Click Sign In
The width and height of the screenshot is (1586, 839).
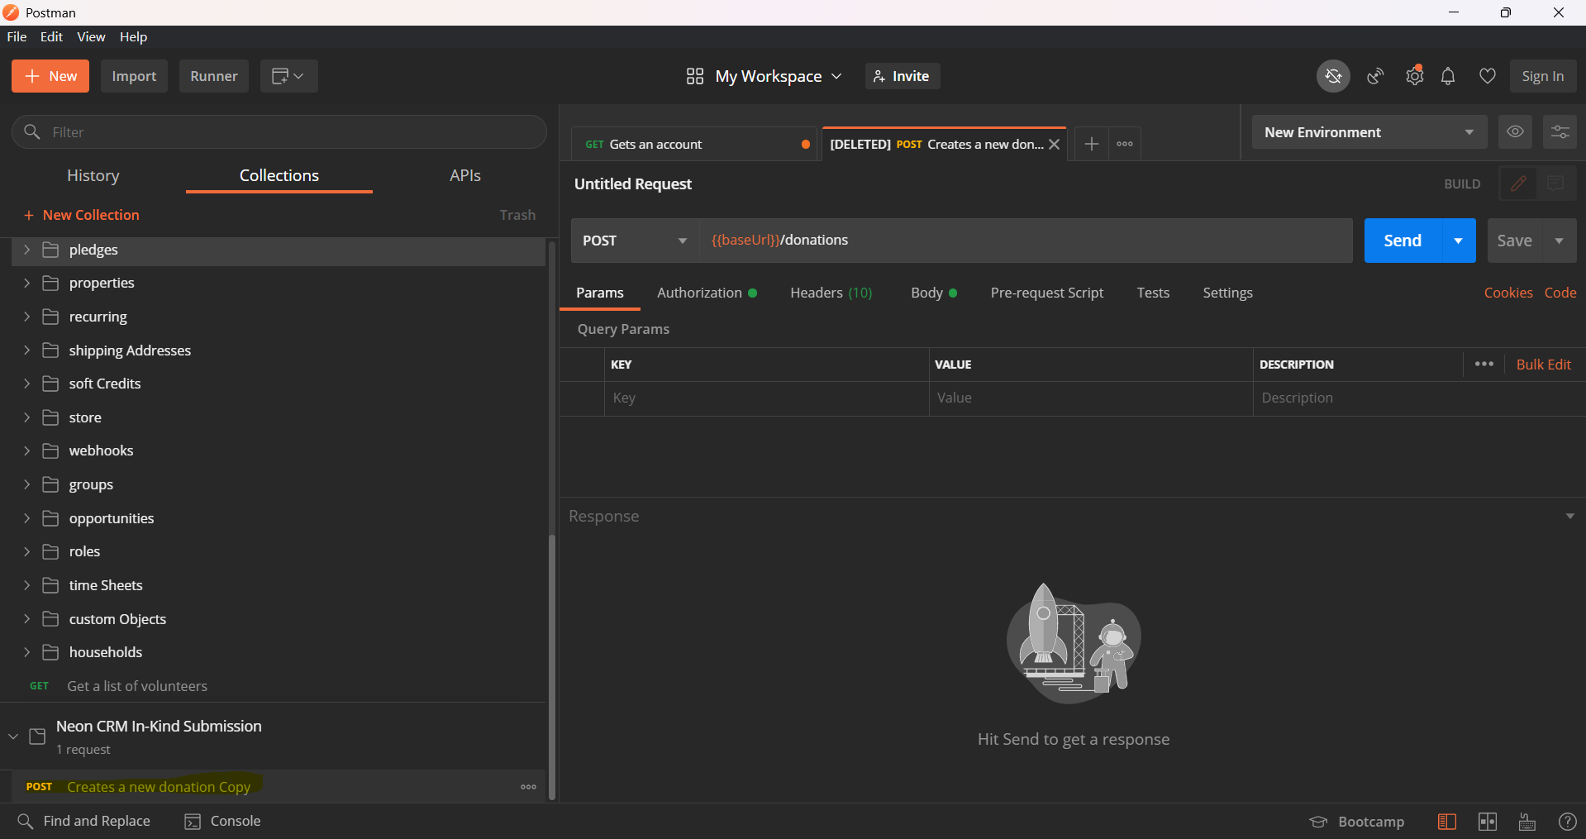[1543, 76]
